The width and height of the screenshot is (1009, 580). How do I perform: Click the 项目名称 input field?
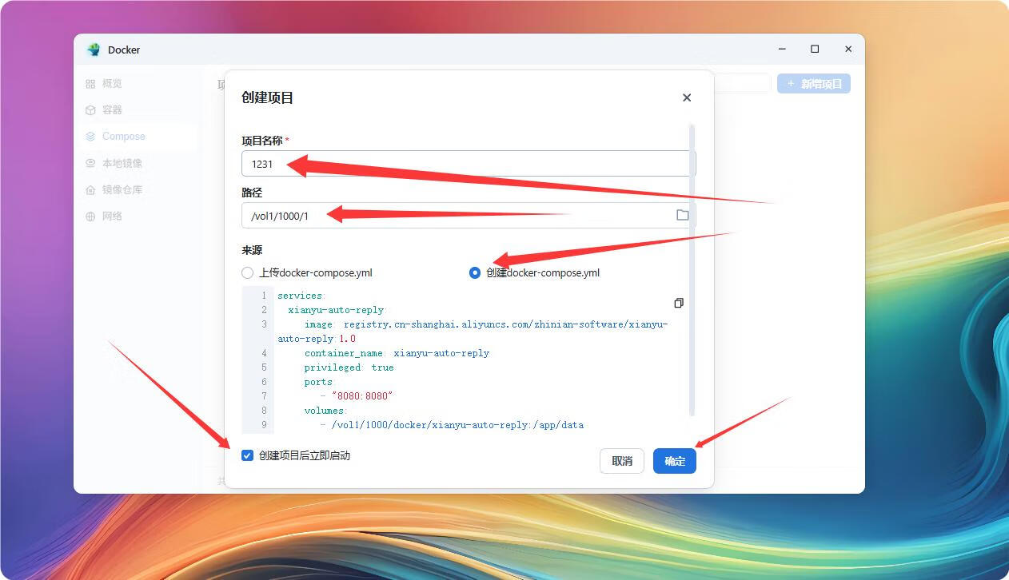coord(469,164)
